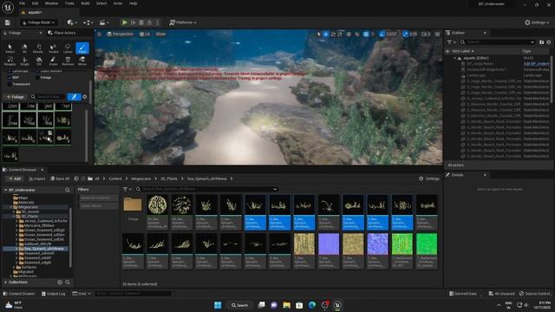Collapse the 3D_Plants folder tree
The width and height of the screenshot is (555, 312).
point(14,216)
